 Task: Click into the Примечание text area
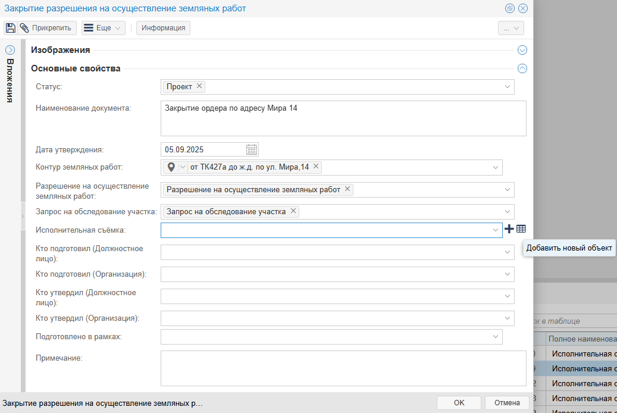[x=343, y=368]
